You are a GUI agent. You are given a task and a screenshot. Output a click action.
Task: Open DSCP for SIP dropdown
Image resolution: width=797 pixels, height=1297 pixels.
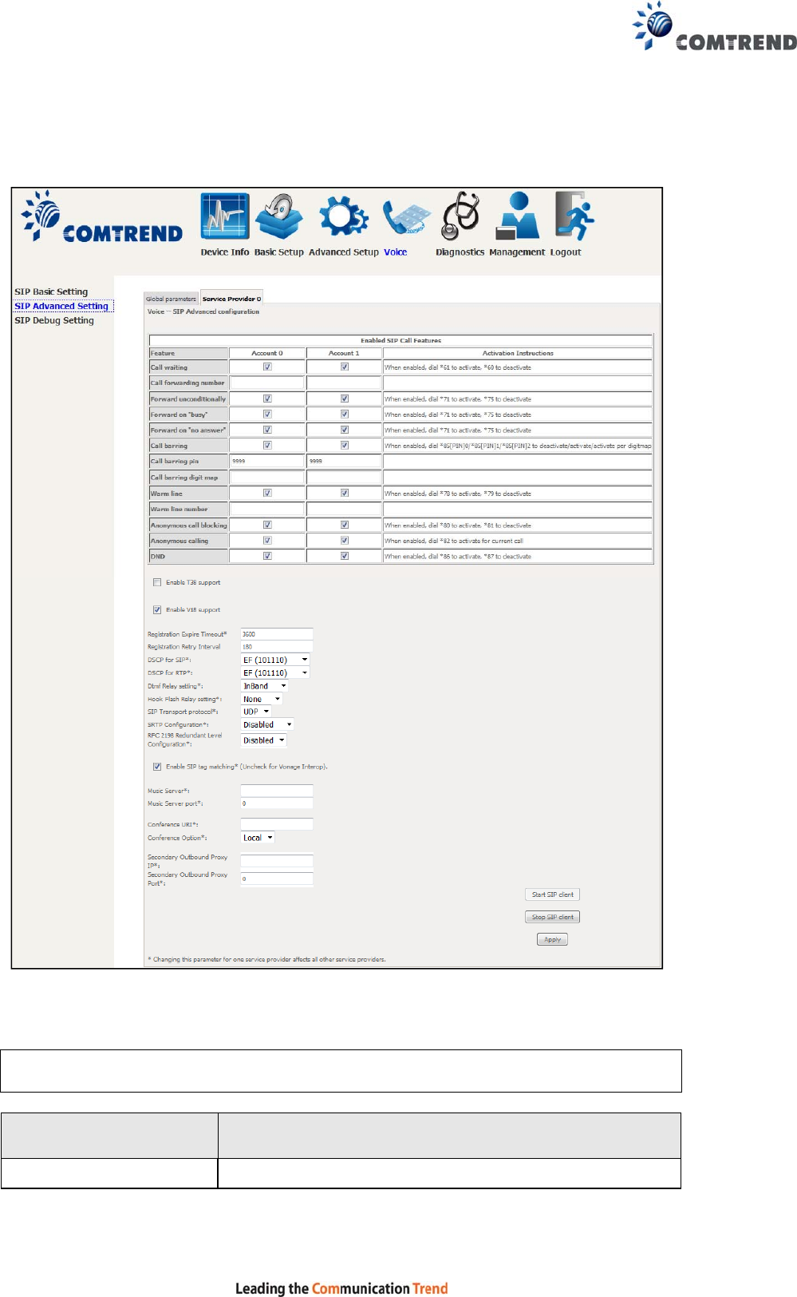coord(275,660)
